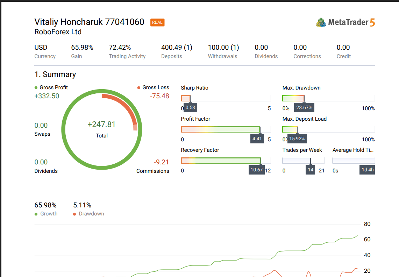Image resolution: width=399 pixels, height=277 pixels.
Task: Click the Profit Factor gauge bar
Action: [226, 129]
